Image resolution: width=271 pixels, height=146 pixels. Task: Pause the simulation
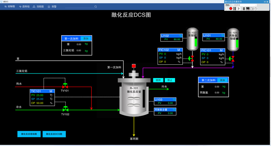point(235,9)
